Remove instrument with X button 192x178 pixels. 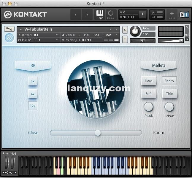(187, 27)
